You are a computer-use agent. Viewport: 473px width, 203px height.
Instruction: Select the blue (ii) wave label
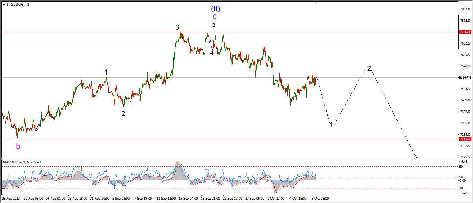click(x=215, y=8)
